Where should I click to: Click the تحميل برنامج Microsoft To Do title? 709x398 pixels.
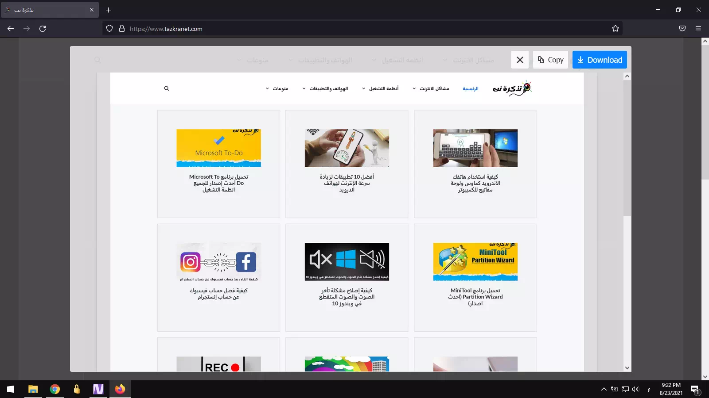pyautogui.click(x=218, y=183)
